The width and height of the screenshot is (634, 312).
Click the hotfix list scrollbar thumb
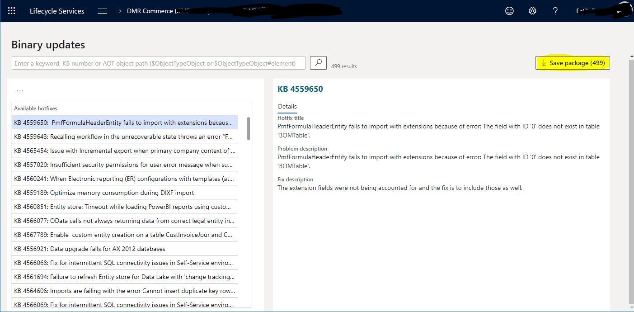coord(248,128)
